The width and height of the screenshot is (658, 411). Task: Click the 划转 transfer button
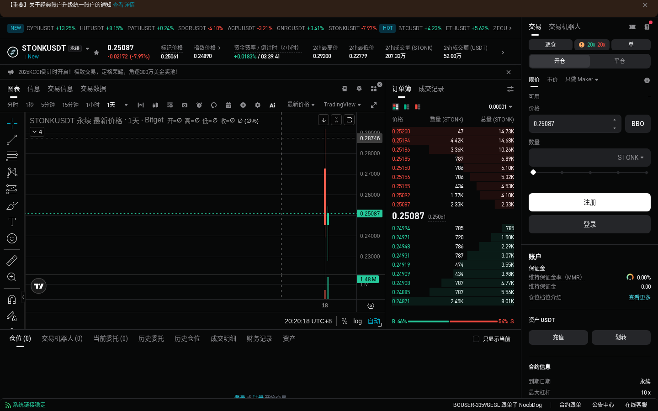pos(621,337)
